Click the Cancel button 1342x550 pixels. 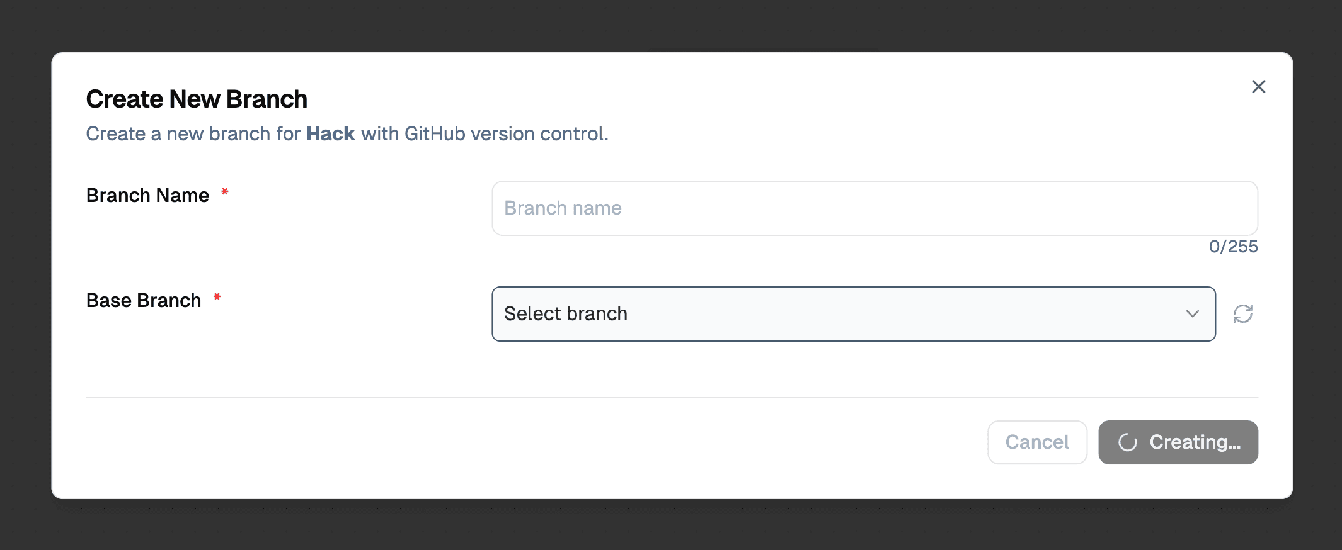coord(1037,442)
